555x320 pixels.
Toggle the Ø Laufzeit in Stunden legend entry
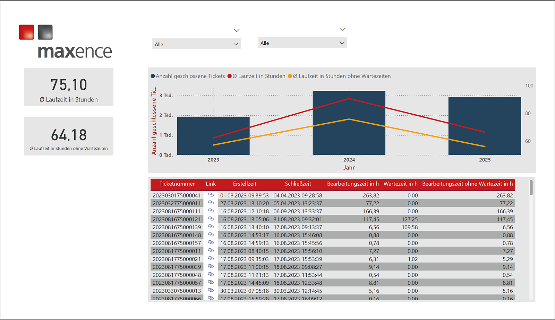point(256,76)
